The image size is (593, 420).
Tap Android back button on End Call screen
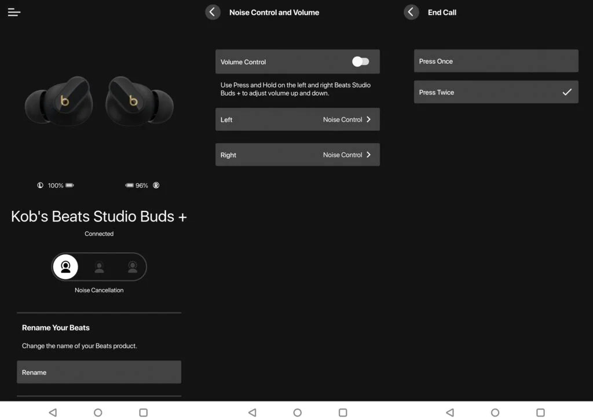point(450,412)
